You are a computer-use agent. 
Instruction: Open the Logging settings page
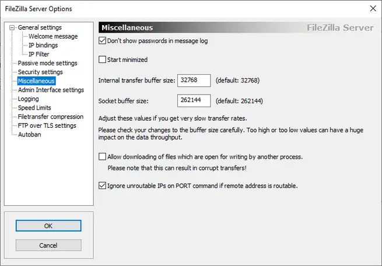click(x=28, y=99)
